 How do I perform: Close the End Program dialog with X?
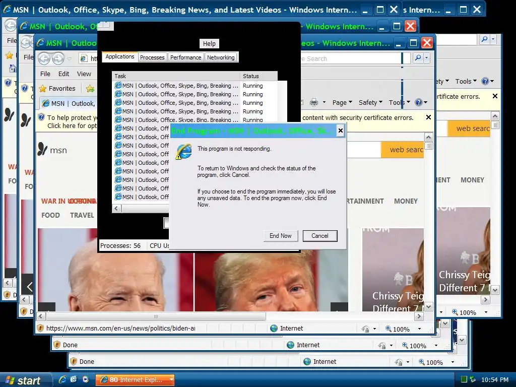tap(341, 131)
